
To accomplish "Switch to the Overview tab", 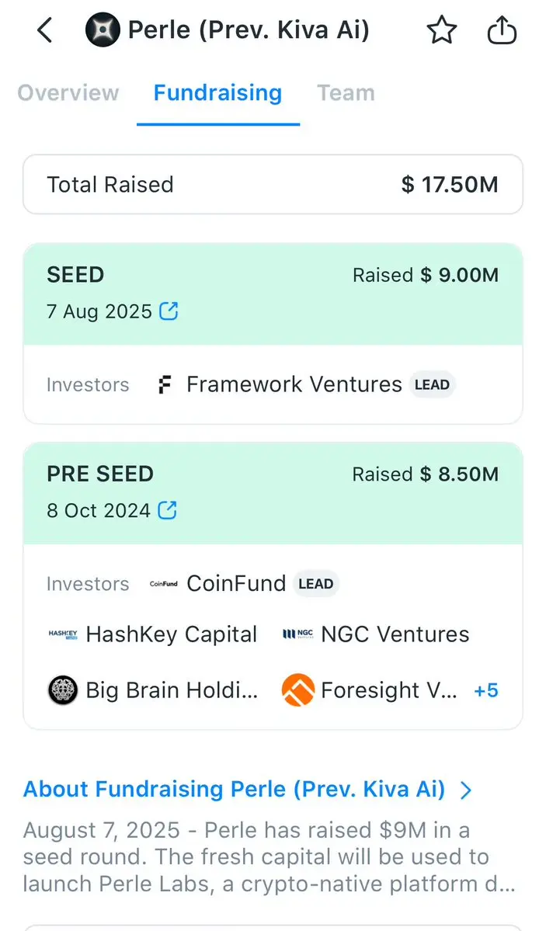I will [68, 93].
